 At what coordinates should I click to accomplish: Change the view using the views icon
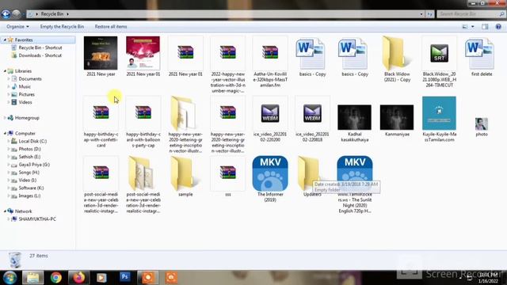(465, 26)
